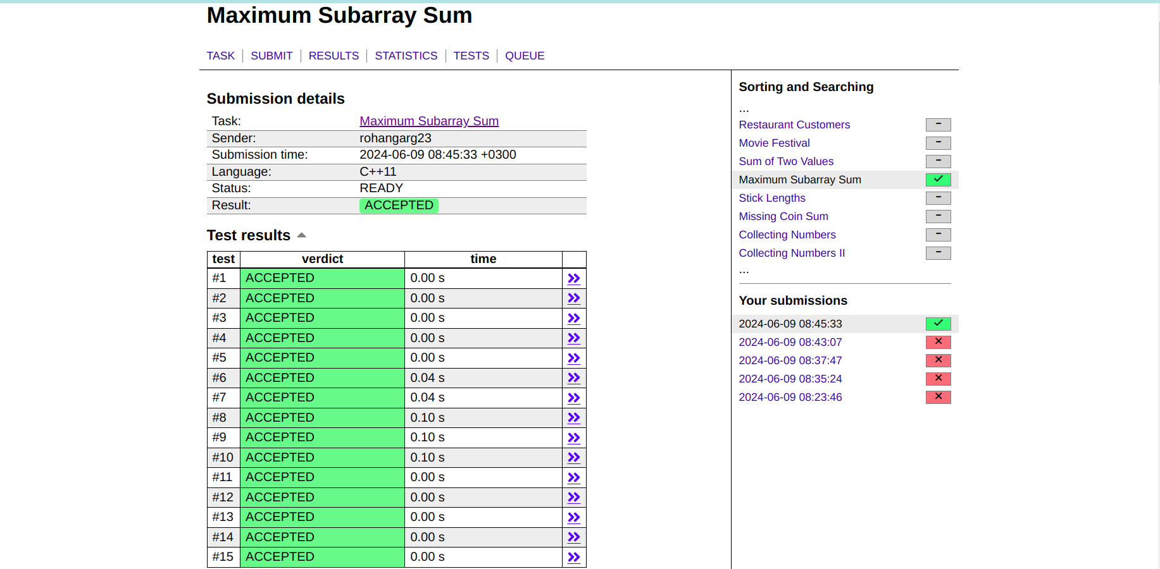Click the time column header
Viewport: 1160px width, 569px height.
tap(483, 259)
